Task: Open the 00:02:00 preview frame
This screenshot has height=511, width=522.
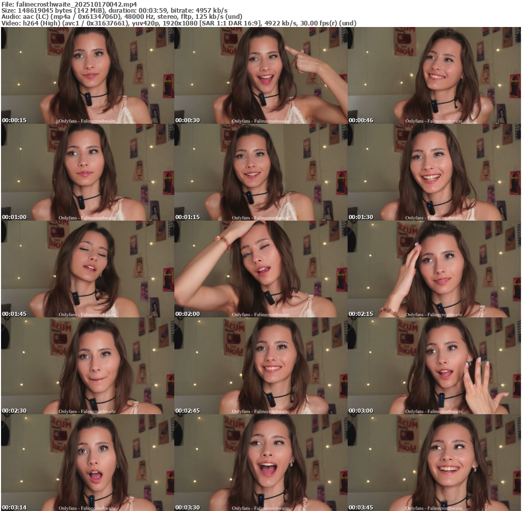Action: click(x=260, y=269)
